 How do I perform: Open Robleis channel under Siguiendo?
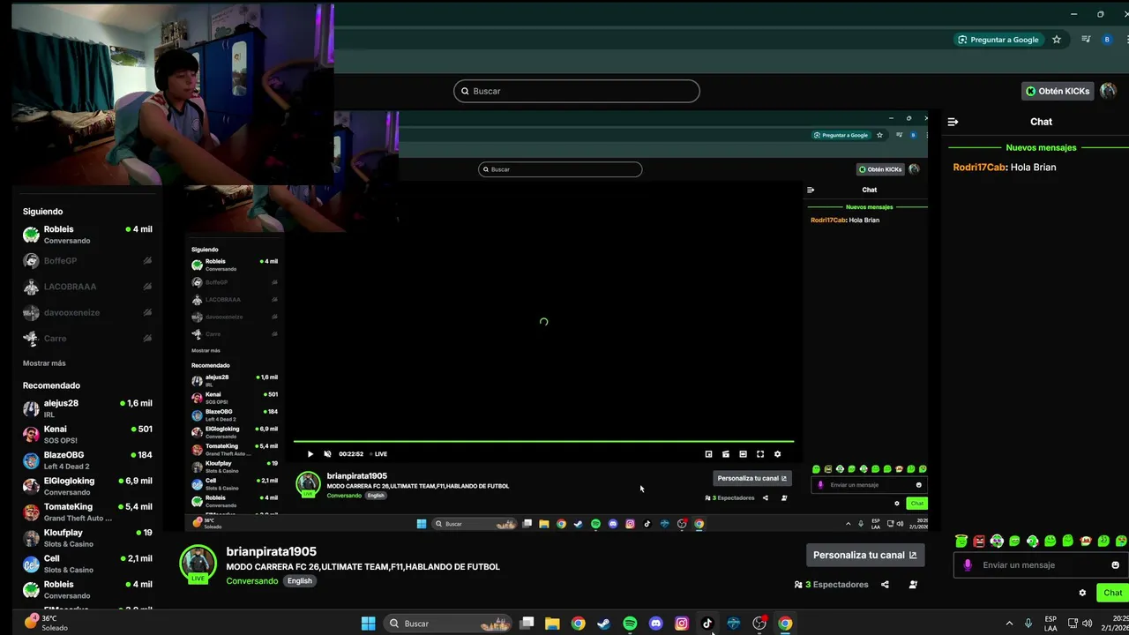coord(87,235)
